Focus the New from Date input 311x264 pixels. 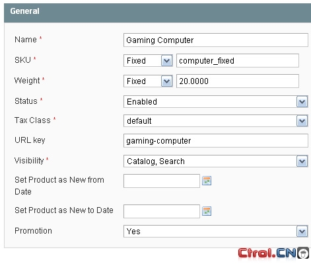[x=162, y=181]
